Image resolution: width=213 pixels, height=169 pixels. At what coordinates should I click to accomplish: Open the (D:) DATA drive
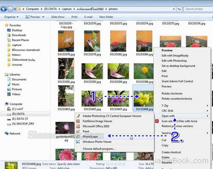(x=18, y=114)
